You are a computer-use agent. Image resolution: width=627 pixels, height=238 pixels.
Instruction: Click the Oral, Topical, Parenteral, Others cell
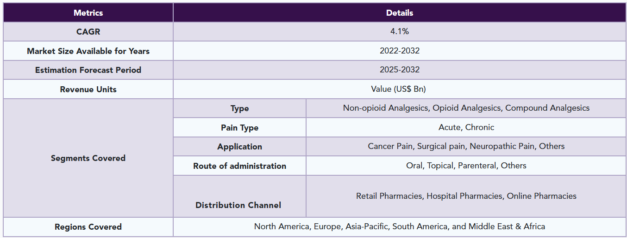coord(466,166)
